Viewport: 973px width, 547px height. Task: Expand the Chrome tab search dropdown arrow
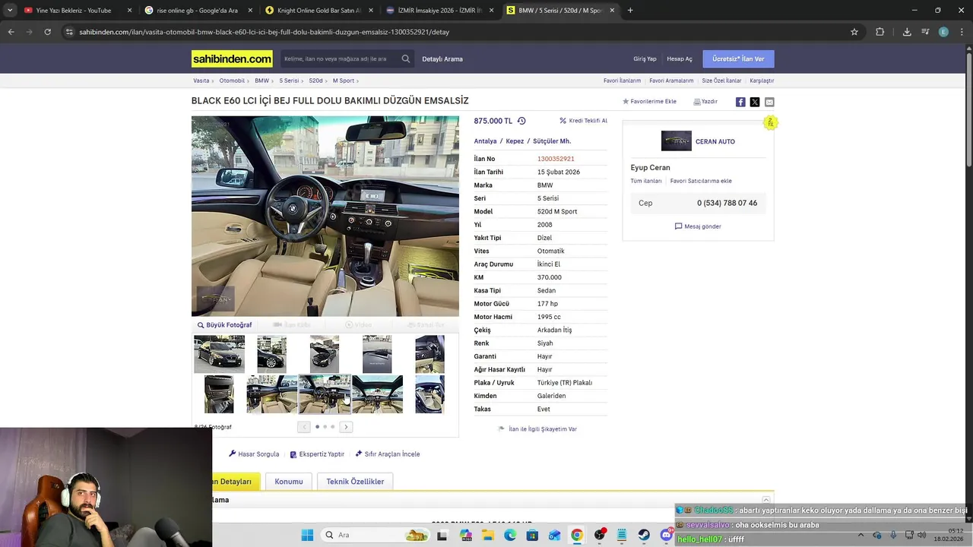point(9,11)
